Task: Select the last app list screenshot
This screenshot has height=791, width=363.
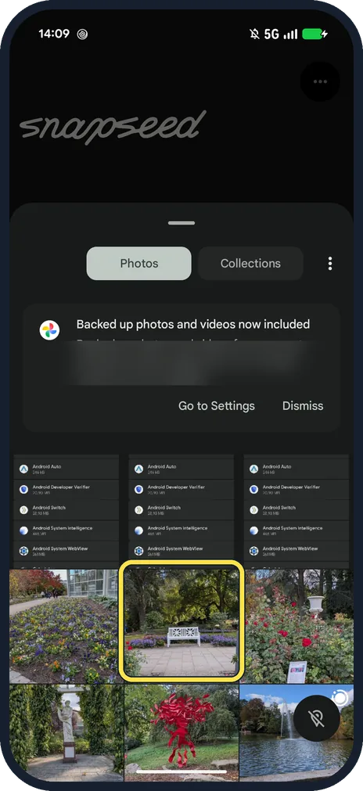Action: 296,512
